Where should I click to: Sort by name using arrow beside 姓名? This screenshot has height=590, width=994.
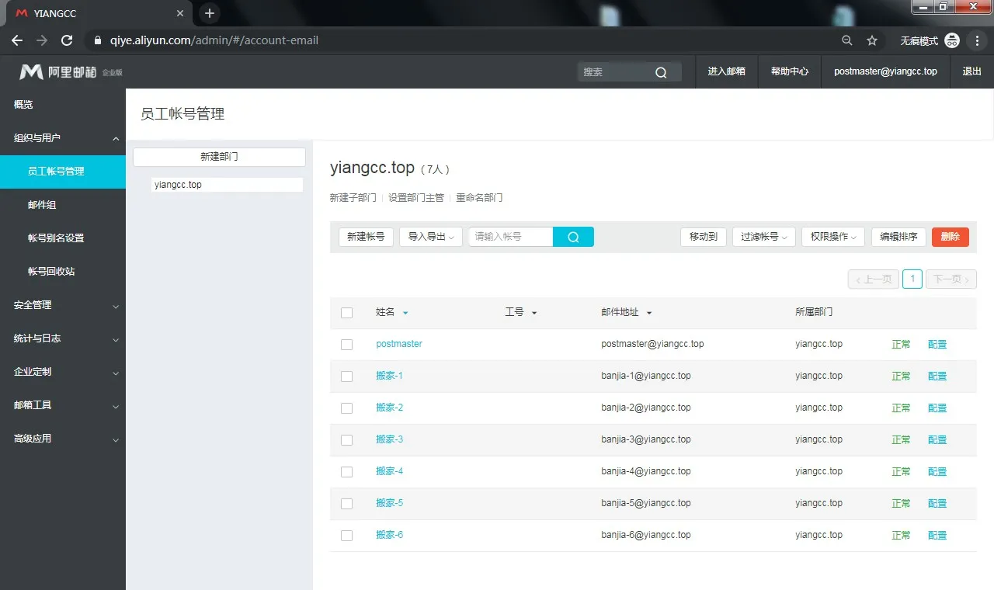405,313
